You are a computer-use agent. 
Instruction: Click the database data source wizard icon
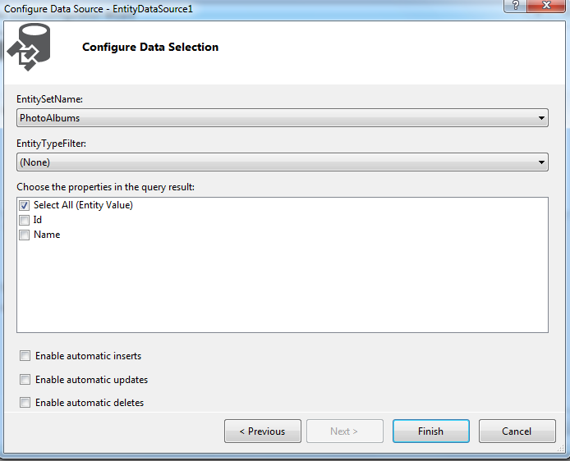(x=29, y=47)
